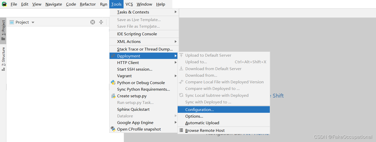The height and width of the screenshot is (142, 376).
Task: Open the Edit menu
Action: pyautogui.click(x=25, y=4)
